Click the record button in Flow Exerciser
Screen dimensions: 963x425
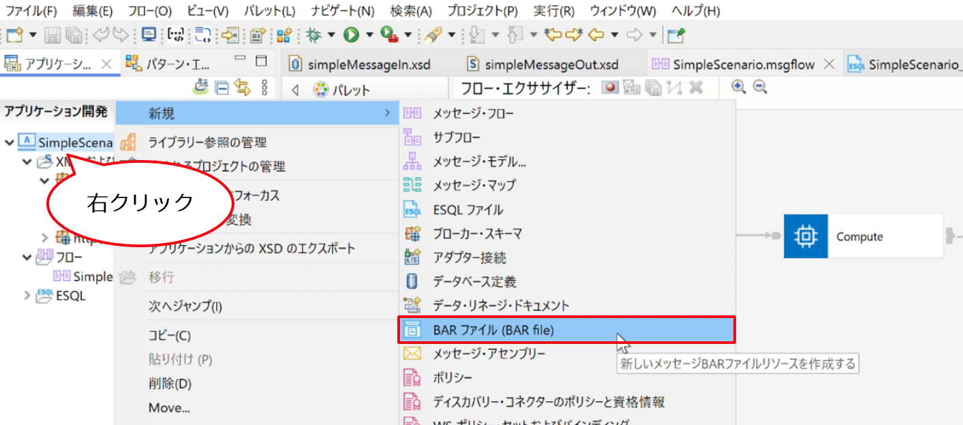point(610,87)
